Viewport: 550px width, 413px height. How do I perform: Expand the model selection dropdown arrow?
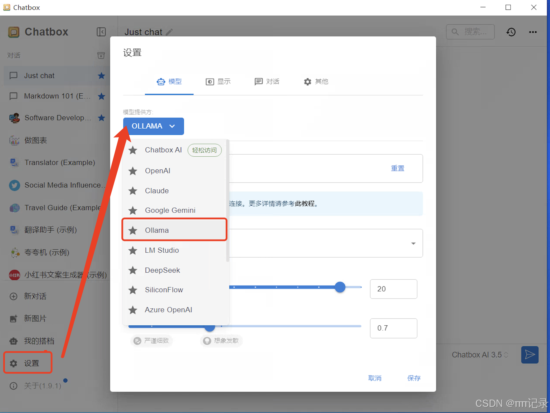(x=413, y=243)
